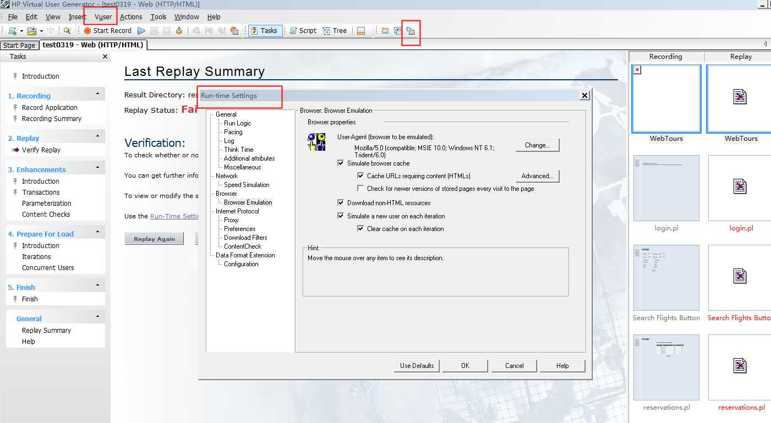Image resolution: width=771 pixels, height=423 pixels.
Task: Toggle Clear cache on each iteration checkbox
Action: point(360,229)
